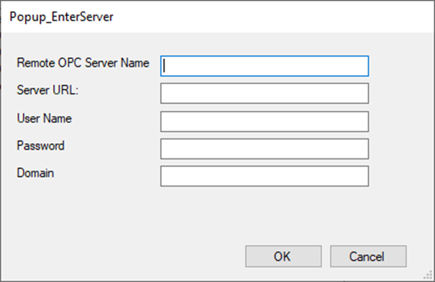Click the empty title bar area right of the title
The width and height of the screenshot is (435, 282).
[x=272, y=17]
